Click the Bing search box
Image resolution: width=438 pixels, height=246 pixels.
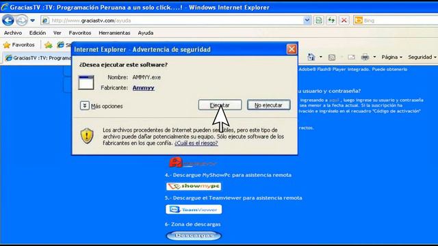point(396,20)
